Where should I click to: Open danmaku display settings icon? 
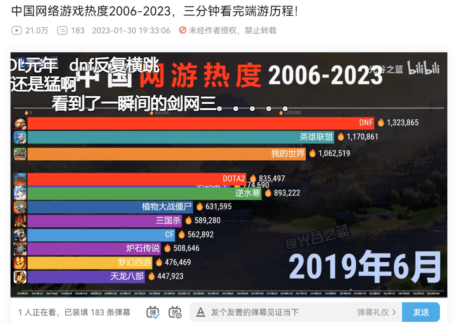point(175,312)
